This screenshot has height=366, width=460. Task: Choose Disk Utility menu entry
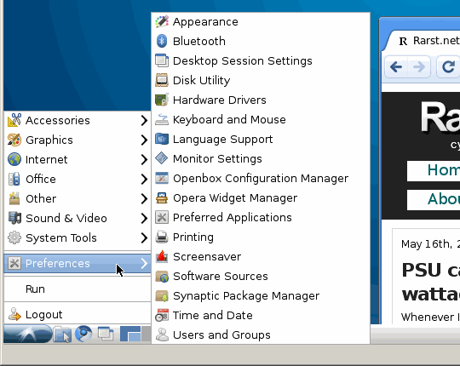click(x=261, y=80)
